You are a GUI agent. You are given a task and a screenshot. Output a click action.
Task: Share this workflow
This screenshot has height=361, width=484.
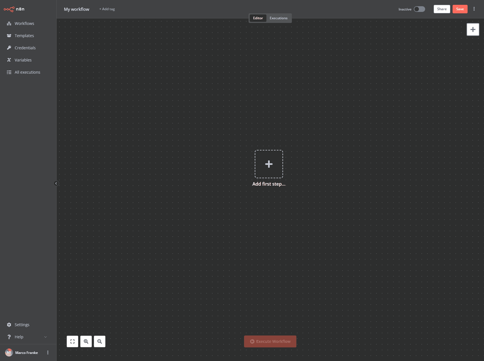pos(442,9)
